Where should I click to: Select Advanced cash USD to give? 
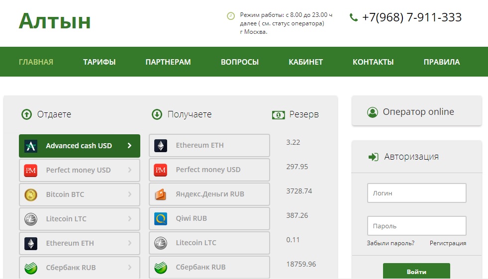coord(80,146)
